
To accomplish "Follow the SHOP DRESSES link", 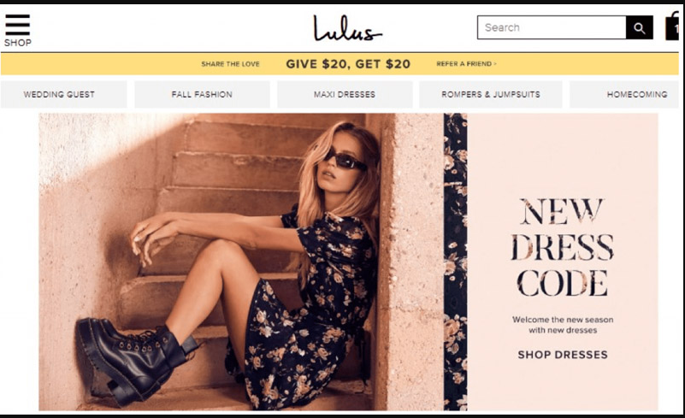I will (x=563, y=355).
